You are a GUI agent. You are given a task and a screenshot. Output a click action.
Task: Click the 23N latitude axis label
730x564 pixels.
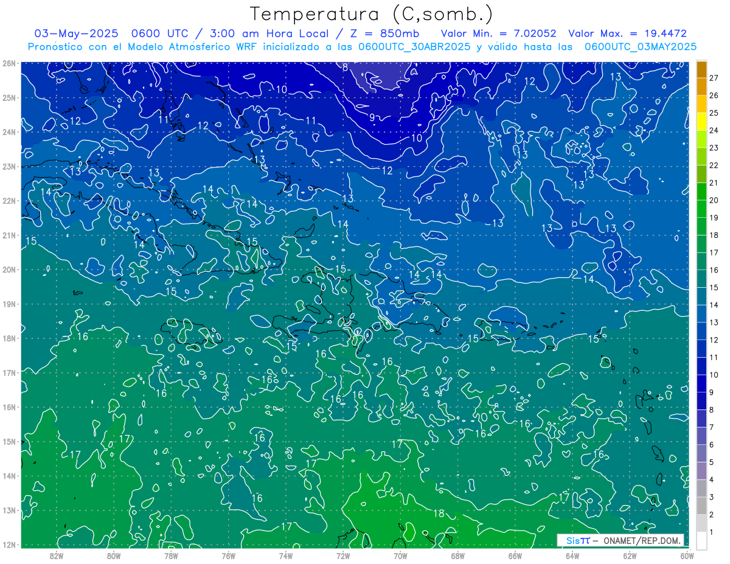click(x=9, y=166)
